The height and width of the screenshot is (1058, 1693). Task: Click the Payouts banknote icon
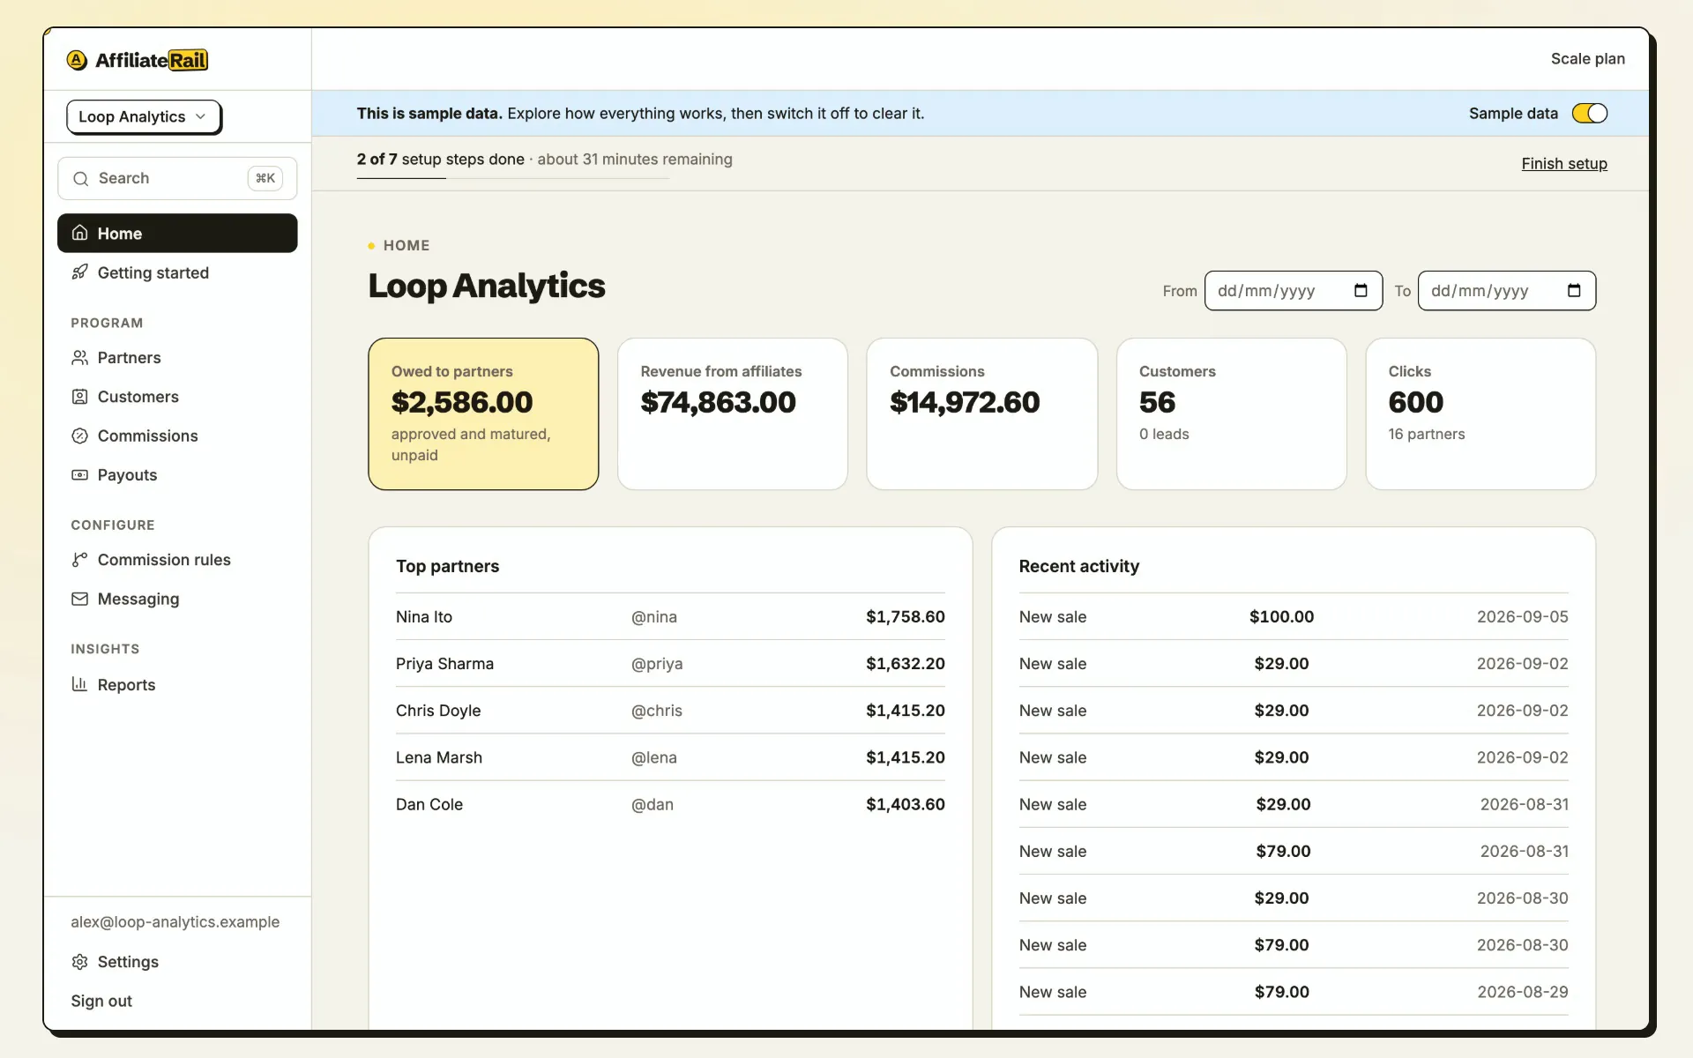[x=80, y=474]
